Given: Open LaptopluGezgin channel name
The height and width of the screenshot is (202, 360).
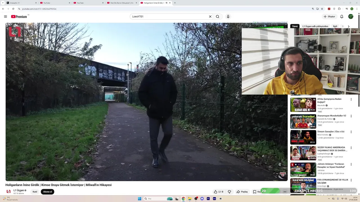Looking at the screenshot, I should [x=324, y=154].
